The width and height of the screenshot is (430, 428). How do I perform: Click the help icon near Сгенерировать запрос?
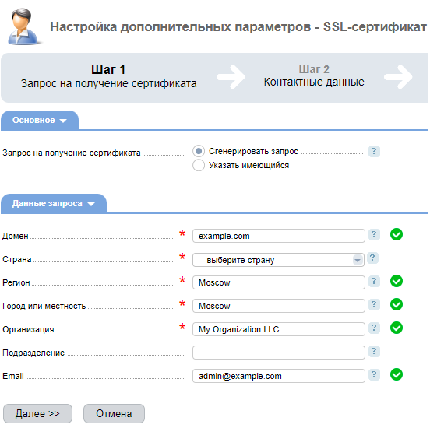[x=374, y=151]
